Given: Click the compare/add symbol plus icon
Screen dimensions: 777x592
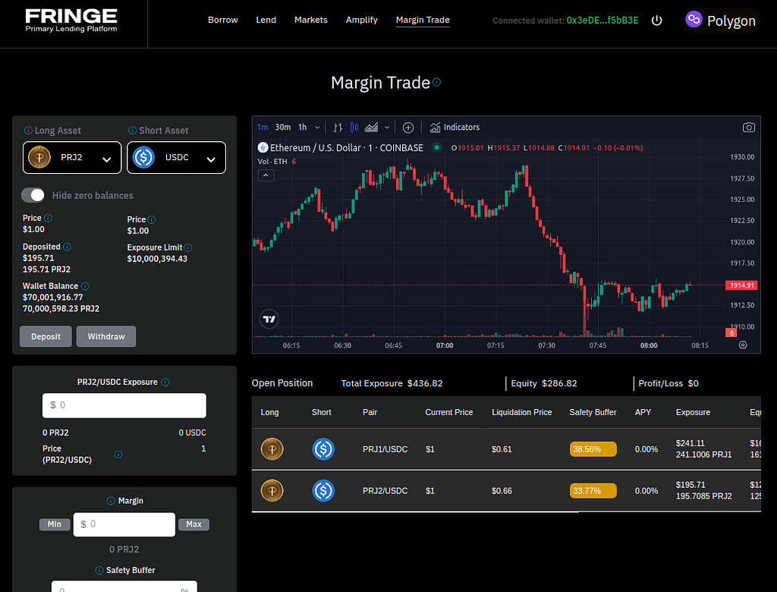Looking at the screenshot, I should tap(408, 128).
